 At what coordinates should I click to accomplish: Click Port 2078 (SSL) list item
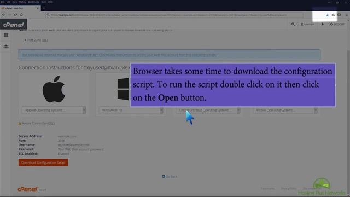pos(38,40)
